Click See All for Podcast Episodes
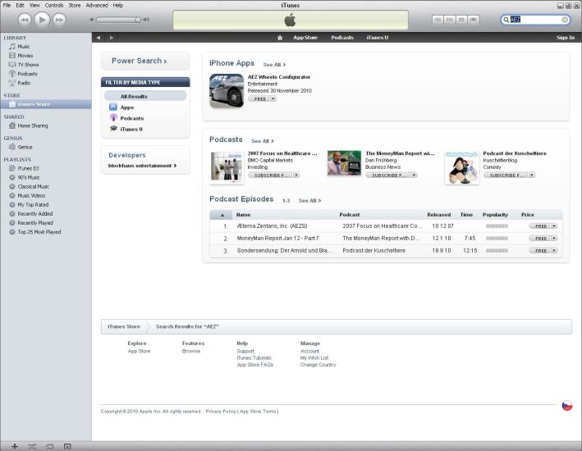The width and height of the screenshot is (582, 451). (309, 201)
